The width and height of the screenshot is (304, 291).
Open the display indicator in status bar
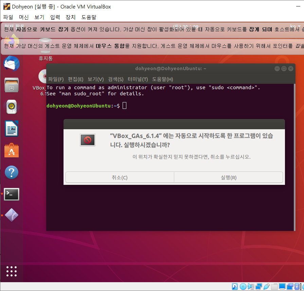(x=282, y=287)
